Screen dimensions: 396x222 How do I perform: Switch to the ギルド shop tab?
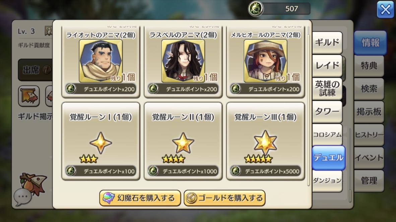pyautogui.click(x=327, y=42)
